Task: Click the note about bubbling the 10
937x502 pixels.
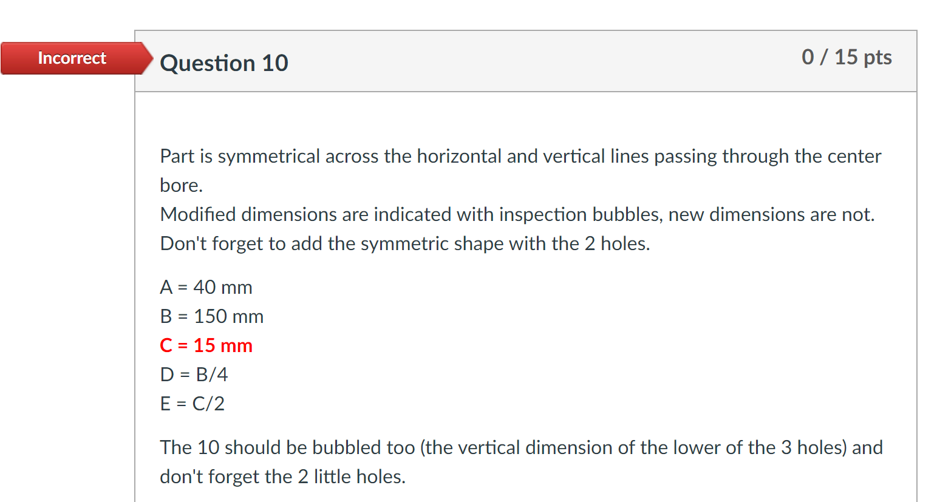Action: 521,447
